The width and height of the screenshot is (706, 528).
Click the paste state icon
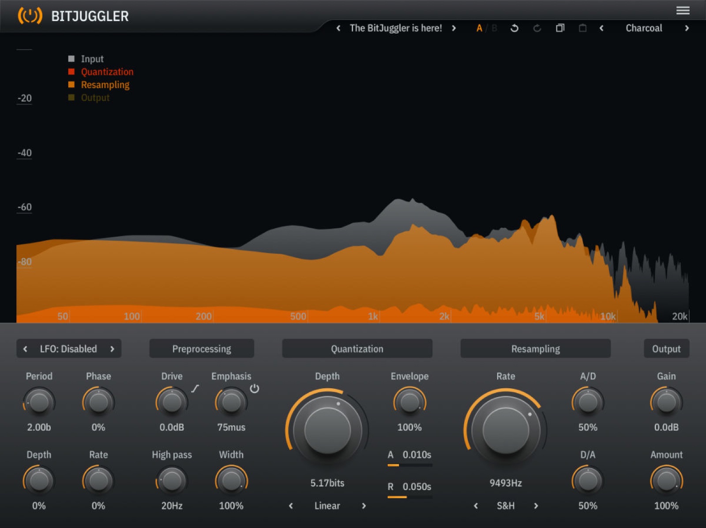click(x=582, y=28)
